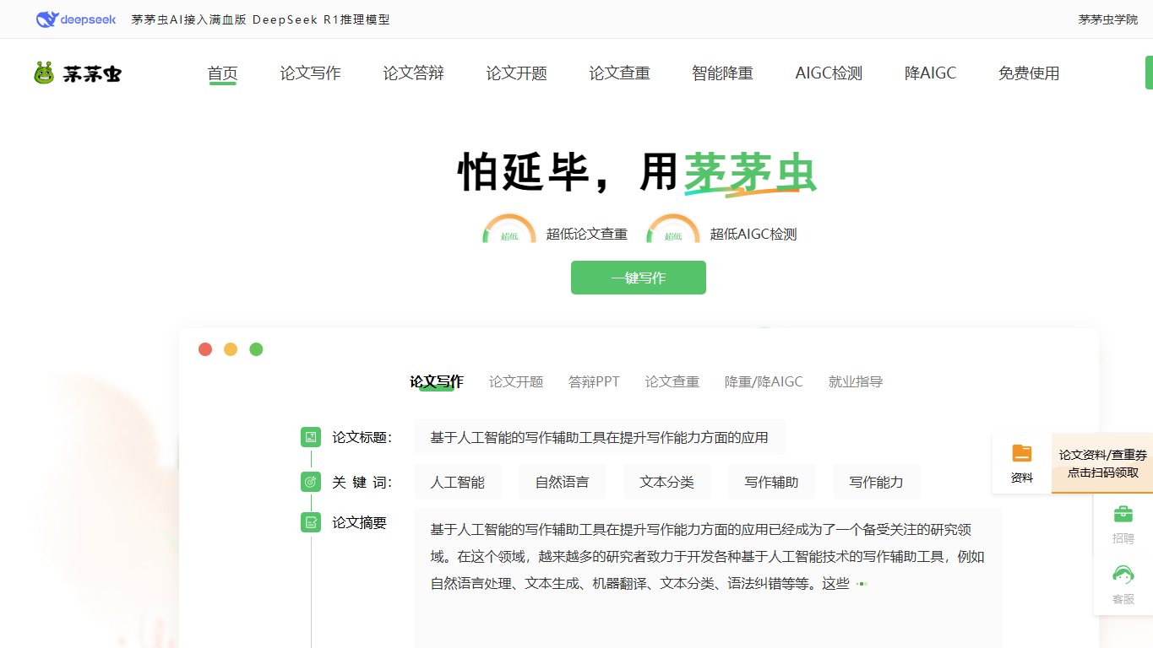Image resolution: width=1153 pixels, height=648 pixels.
Task: Click the 论文标题 row icon
Action: pos(311,437)
